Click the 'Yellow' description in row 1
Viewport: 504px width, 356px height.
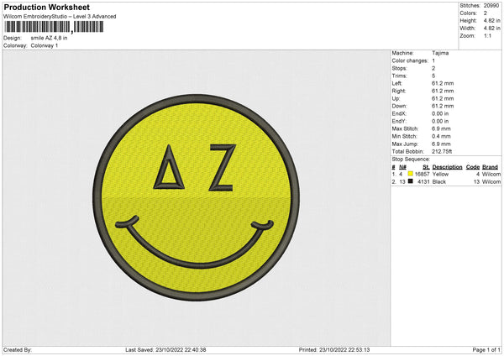(x=440, y=174)
